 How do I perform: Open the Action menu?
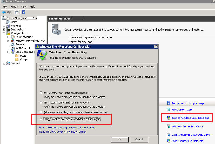coord(14,6)
